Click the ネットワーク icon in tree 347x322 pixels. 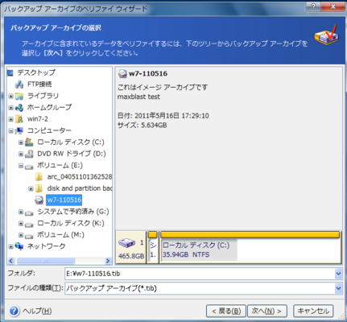[19, 246]
